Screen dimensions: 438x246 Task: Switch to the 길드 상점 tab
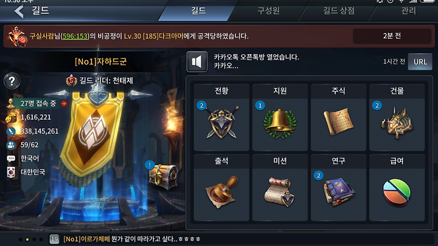(x=339, y=11)
